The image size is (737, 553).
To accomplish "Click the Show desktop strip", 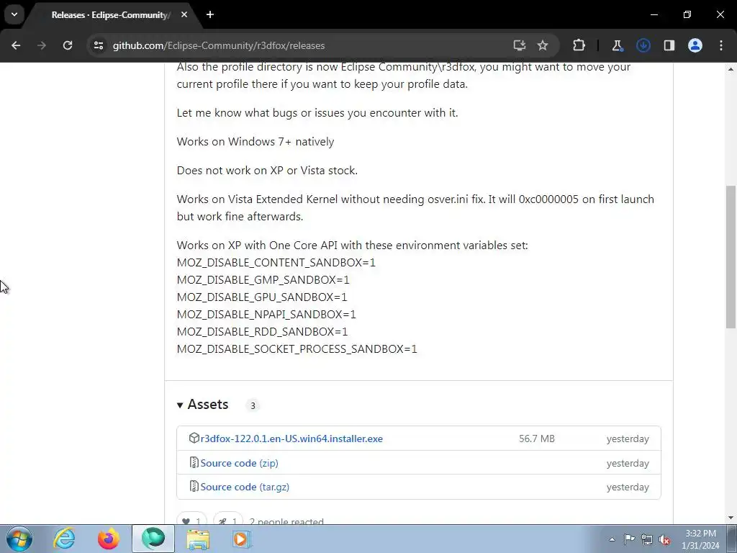I will pos(732,539).
